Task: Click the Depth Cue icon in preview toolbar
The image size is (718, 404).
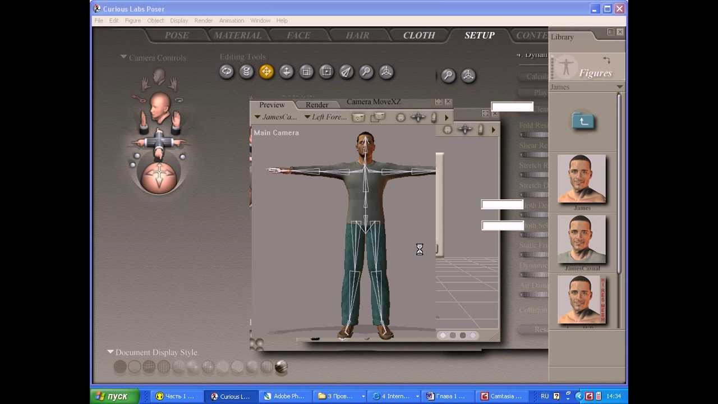Action: [358, 117]
